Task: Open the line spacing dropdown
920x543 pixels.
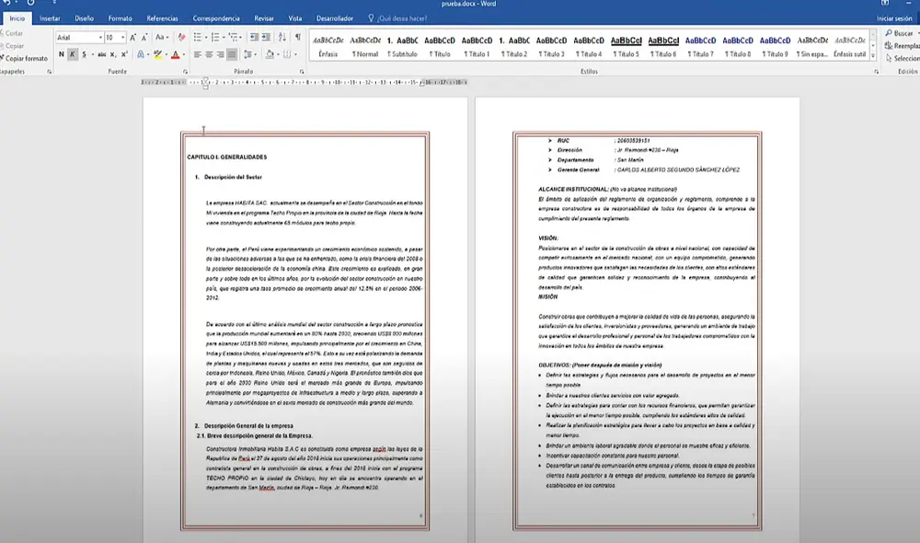Action: click(250, 54)
